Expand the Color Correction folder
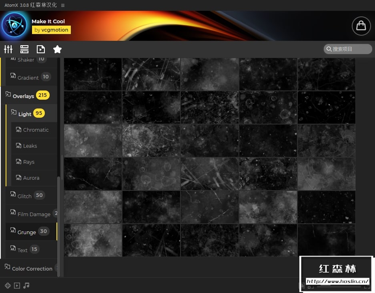375x293 pixels. (x=29, y=268)
